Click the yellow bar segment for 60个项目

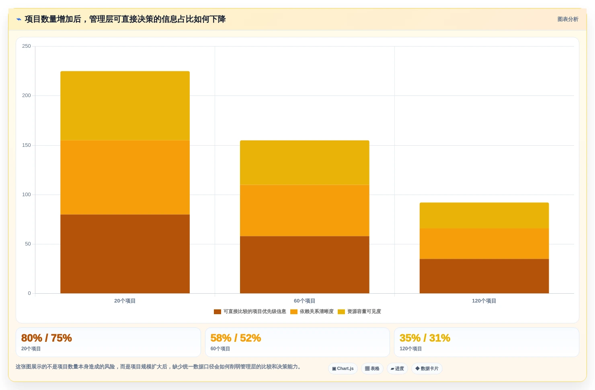[305, 162]
